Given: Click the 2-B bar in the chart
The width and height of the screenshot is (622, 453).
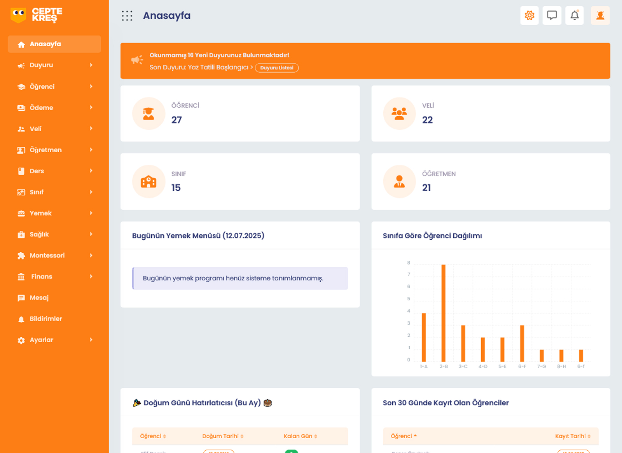Looking at the screenshot, I should [x=443, y=313].
